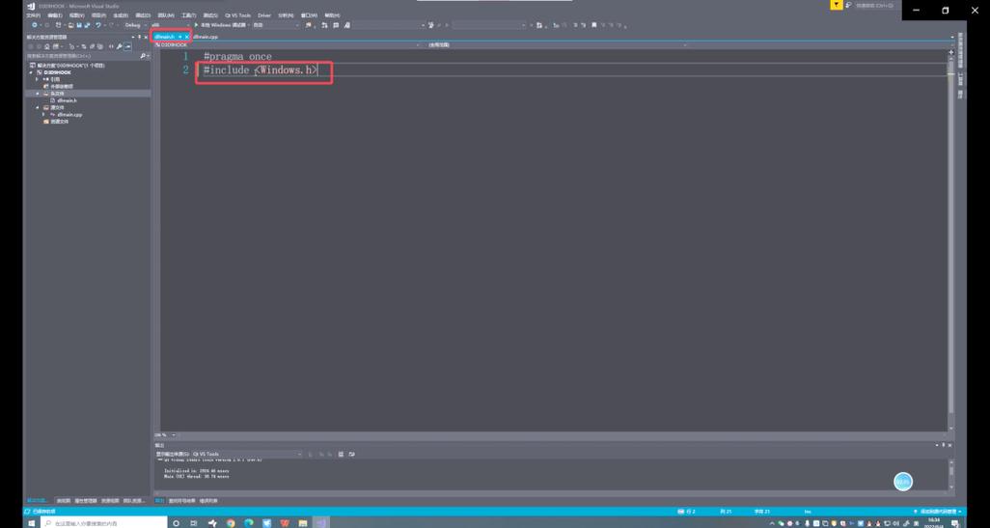Open Chrome from the taskbar

coord(231,523)
